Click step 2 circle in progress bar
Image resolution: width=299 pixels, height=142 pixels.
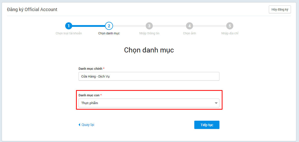tap(109, 26)
